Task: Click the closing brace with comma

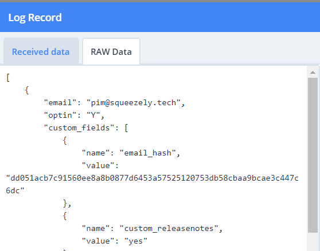Action: pos(67,203)
